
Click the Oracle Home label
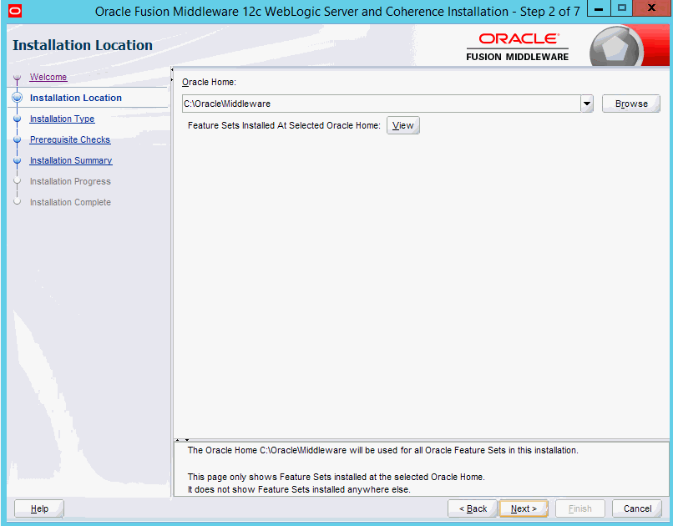point(209,82)
